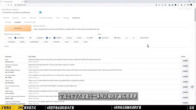196x110 pixels.
Task: Focus the Extension index URL field
Action: coord(111,29)
